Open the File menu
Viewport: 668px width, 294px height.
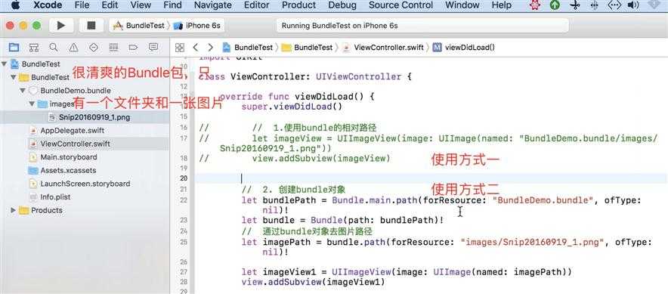click(82, 5)
